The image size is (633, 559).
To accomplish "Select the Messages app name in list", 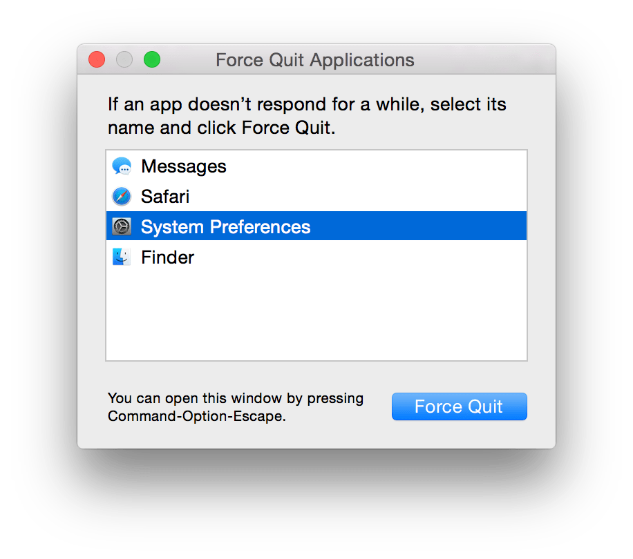I will click(x=183, y=166).
